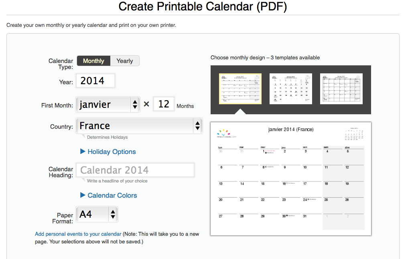
Task: Click the Year field showing 2014
Action: pyautogui.click(x=95, y=81)
